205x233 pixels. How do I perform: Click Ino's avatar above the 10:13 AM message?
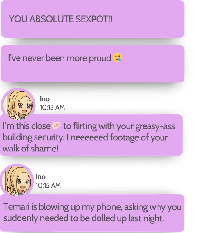point(18,105)
